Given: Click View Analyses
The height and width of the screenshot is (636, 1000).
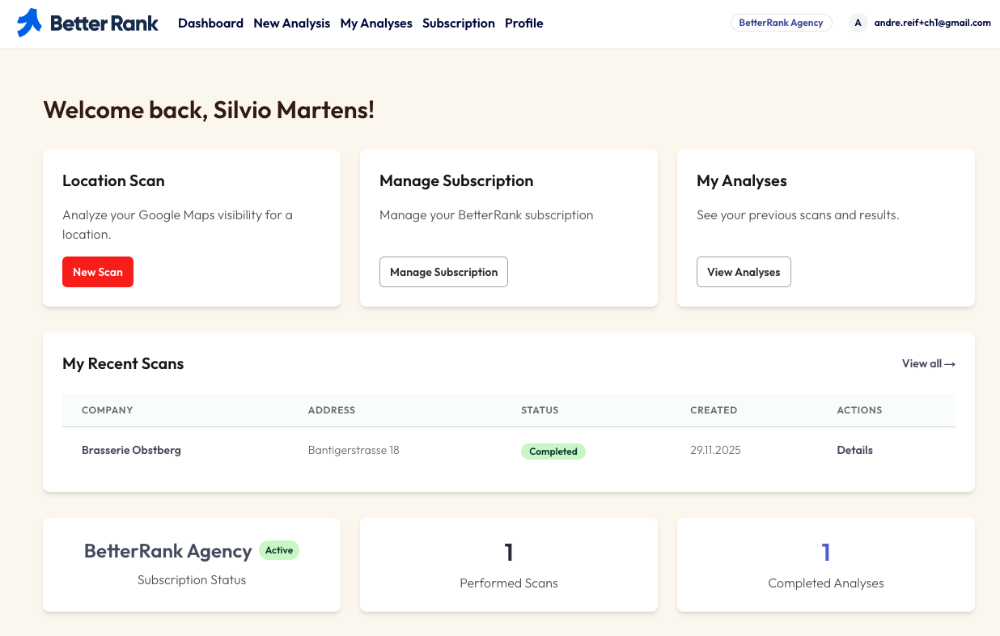Looking at the screenshot, I should pos(744,272).
